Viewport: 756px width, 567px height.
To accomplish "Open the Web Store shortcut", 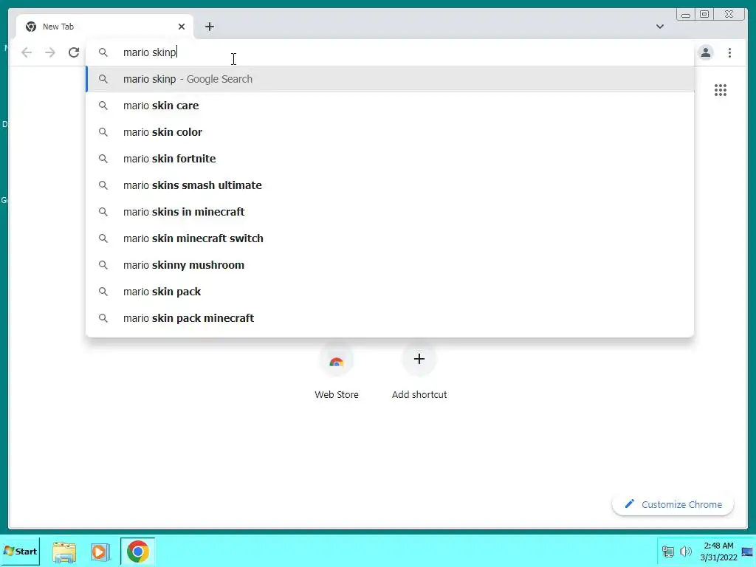I will [x=337, y=372].
